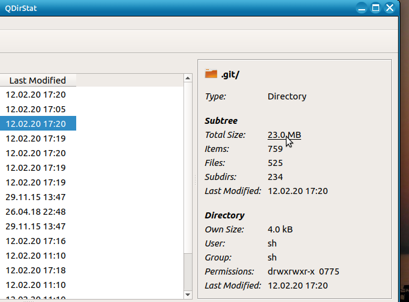Click the .git/ folder icon in details panel
Image resolution: width=409 pixels, height=302 pixels.
point(211,74)
